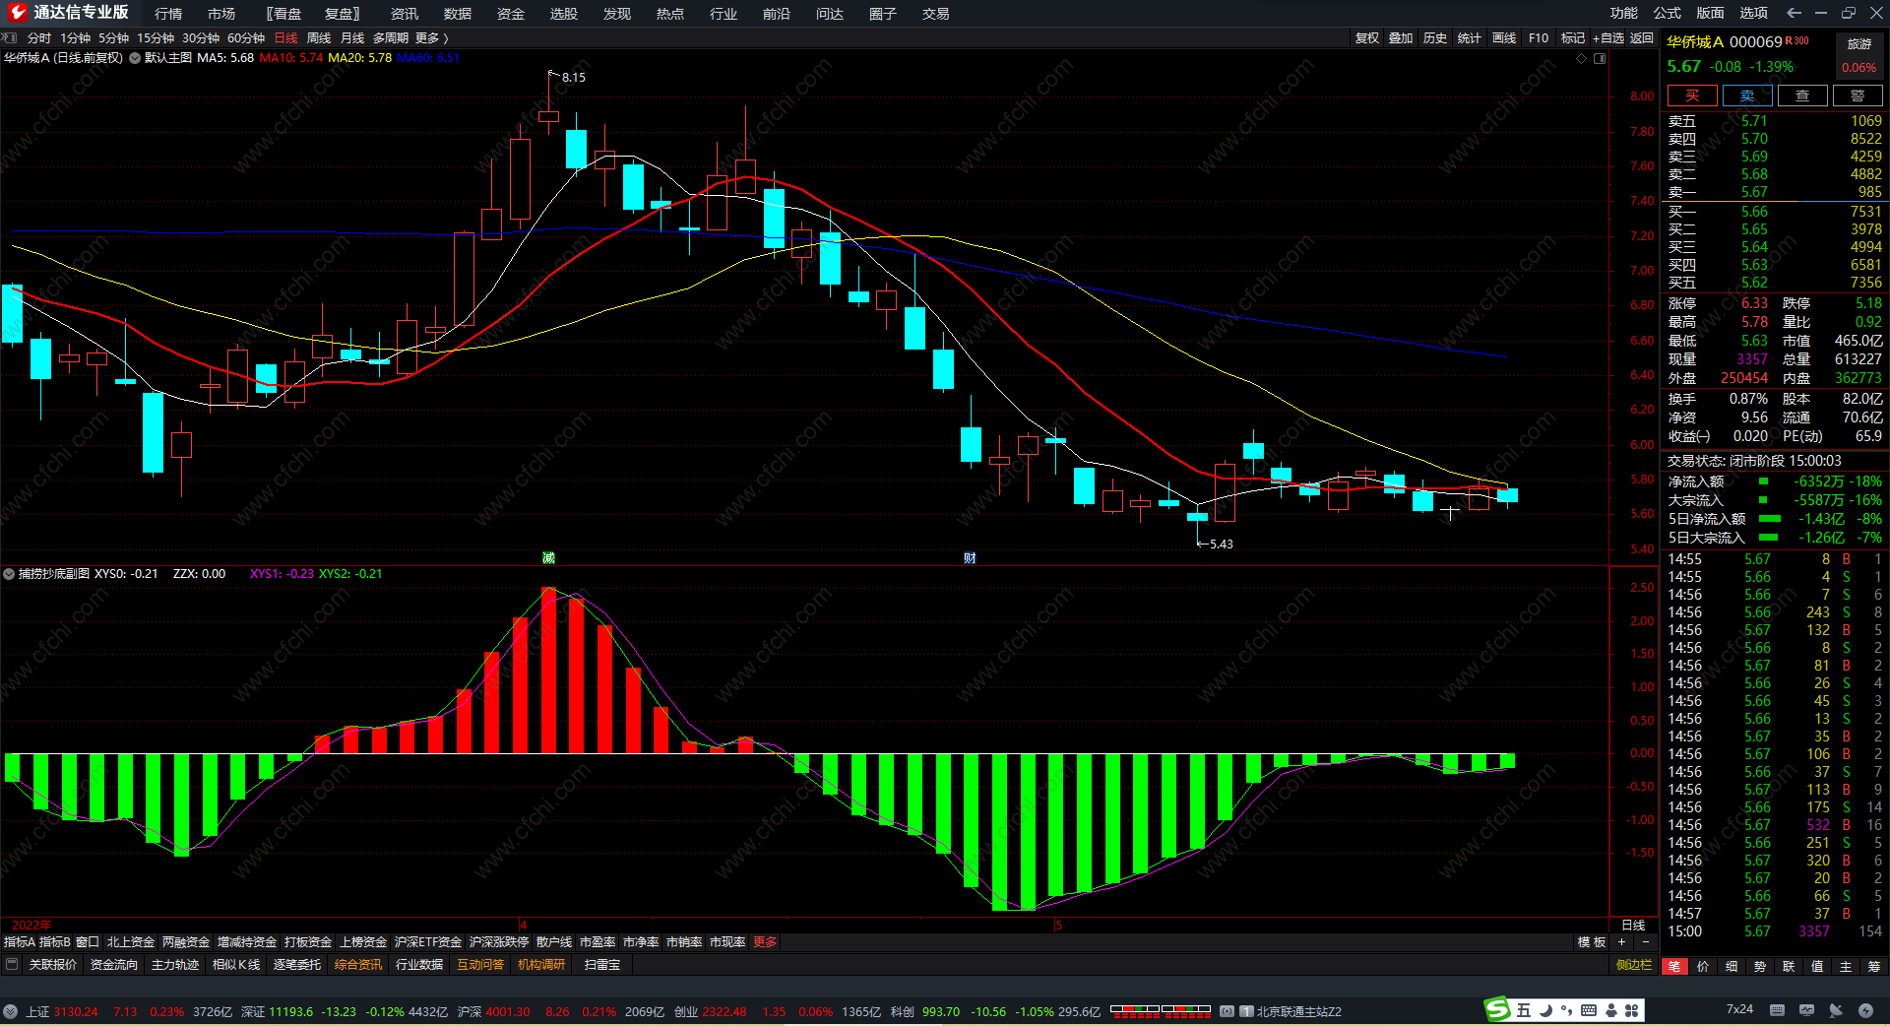Click the + button next to 模板
Image resolution: width=1890 pixels, height=1026 pixels.
coord(1622,942)
